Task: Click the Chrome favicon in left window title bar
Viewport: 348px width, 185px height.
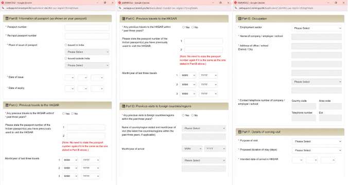Action: (x=3, y=3)
